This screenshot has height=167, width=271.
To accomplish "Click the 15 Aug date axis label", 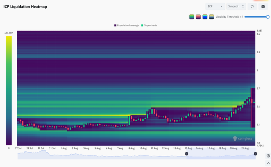I will [x=188, y=148].
